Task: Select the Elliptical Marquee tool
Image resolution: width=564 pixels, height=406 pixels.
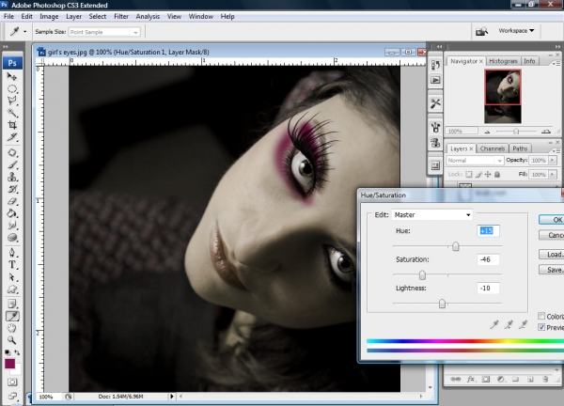Action: coord(12,89)
